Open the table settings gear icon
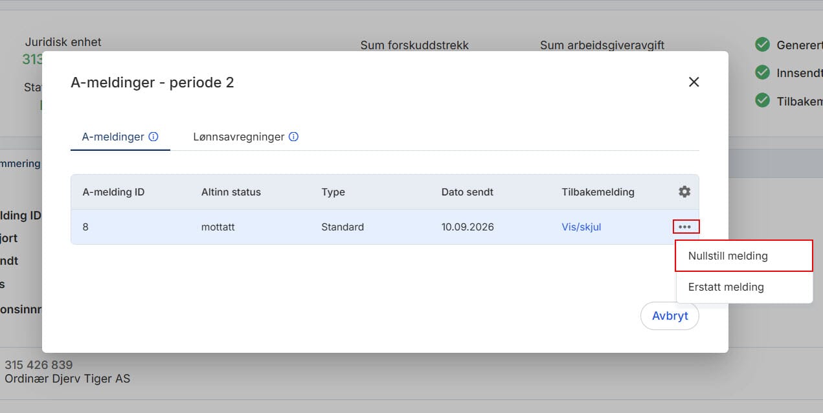The image size is (823, 413). pos(684,192)
